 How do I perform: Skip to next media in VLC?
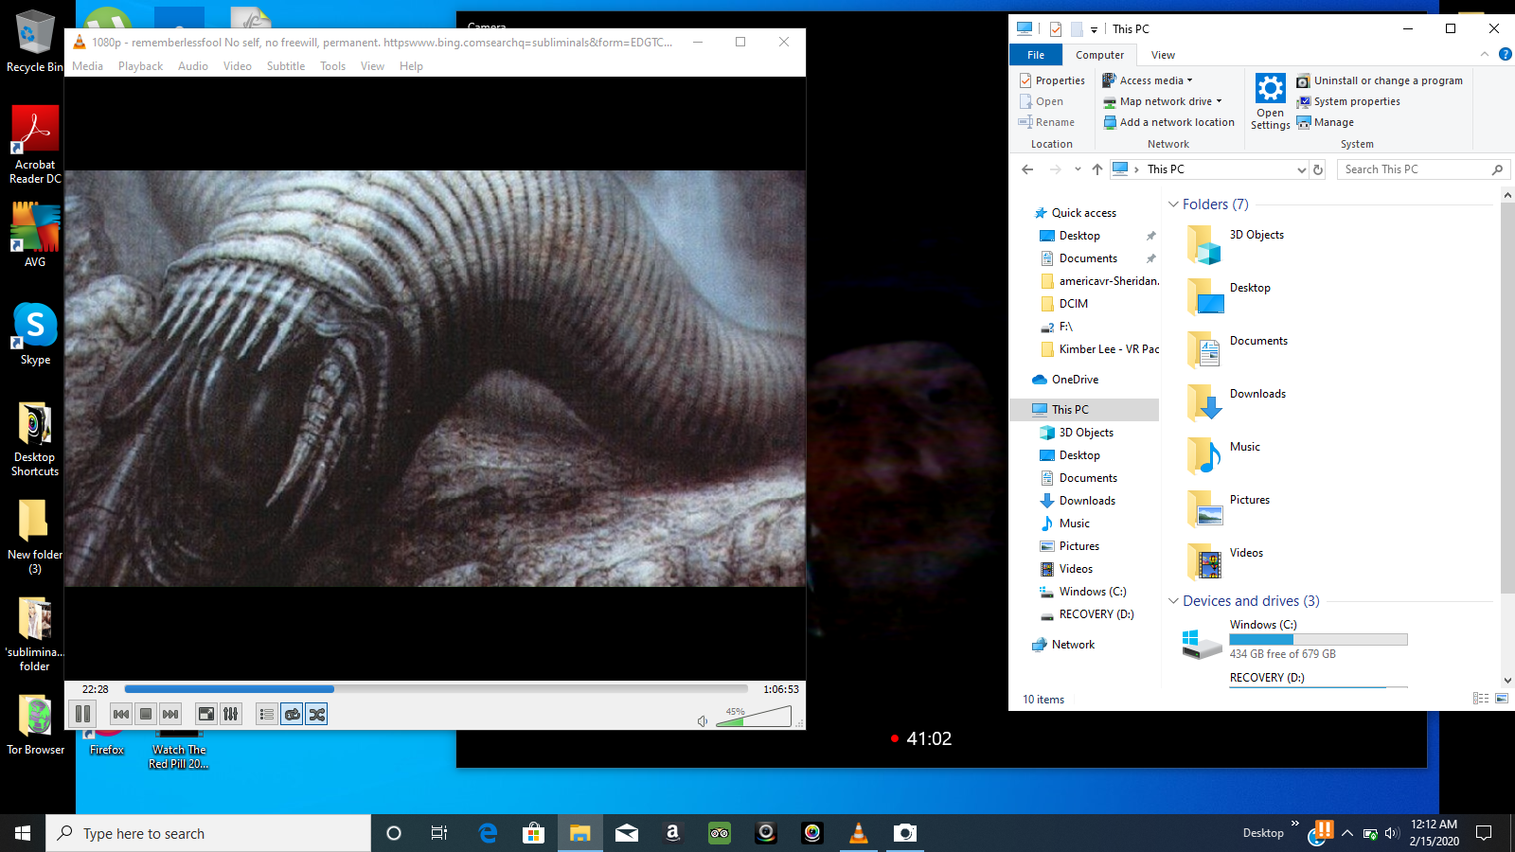(170, 714)
